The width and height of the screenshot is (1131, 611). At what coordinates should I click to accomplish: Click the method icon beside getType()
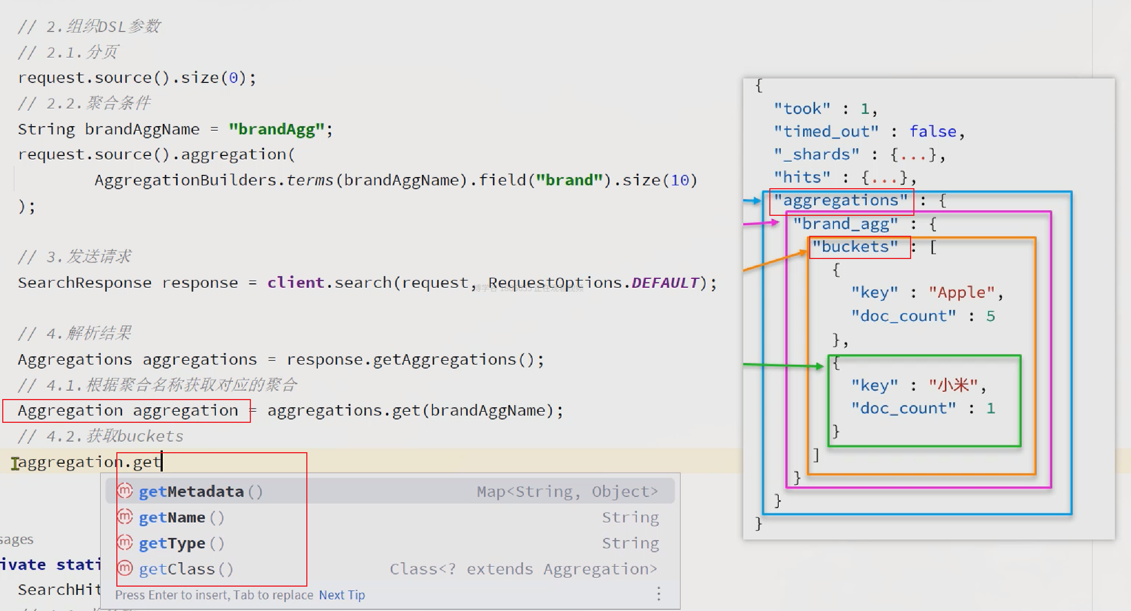tap(125, 542)
